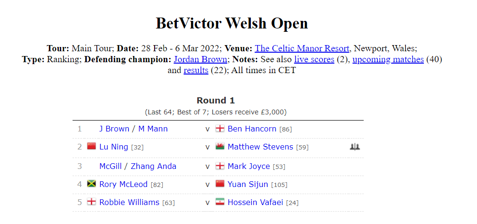Viewport: 477px width, 224px height.
Task: Open J Brown player link
Action: (114, 129)
